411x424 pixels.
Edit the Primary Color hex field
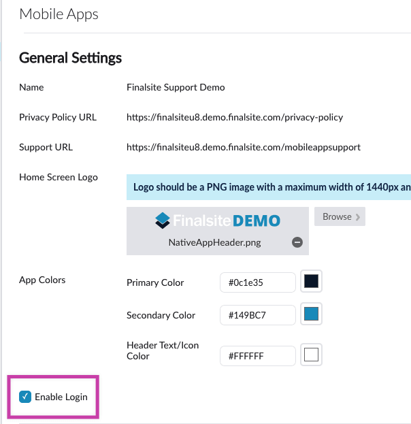(x=258, y=282)
